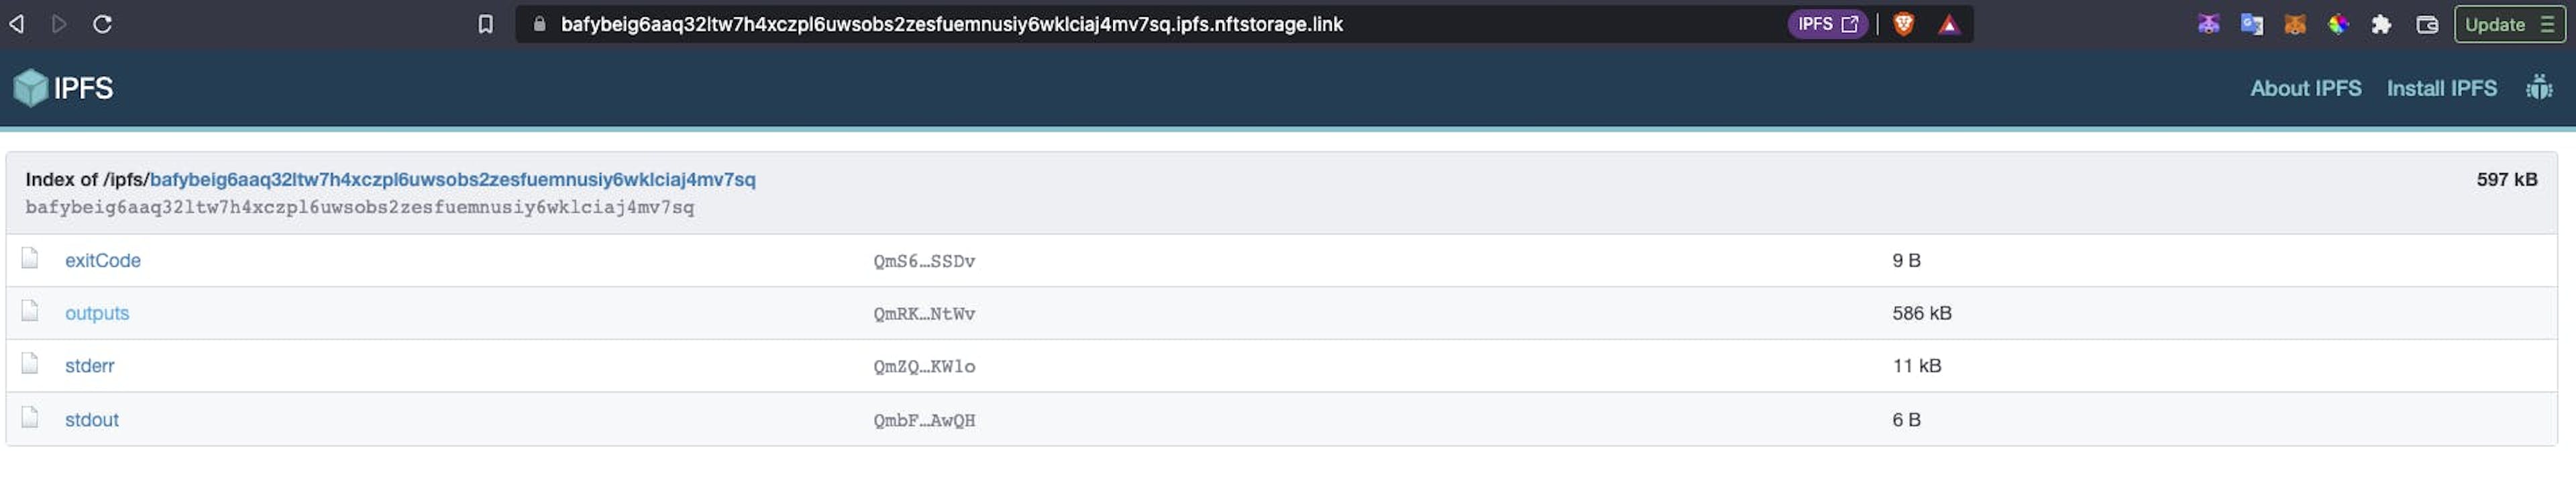
Task: Click the site lock icon in the address bar
Action: (x=539, y=24)
